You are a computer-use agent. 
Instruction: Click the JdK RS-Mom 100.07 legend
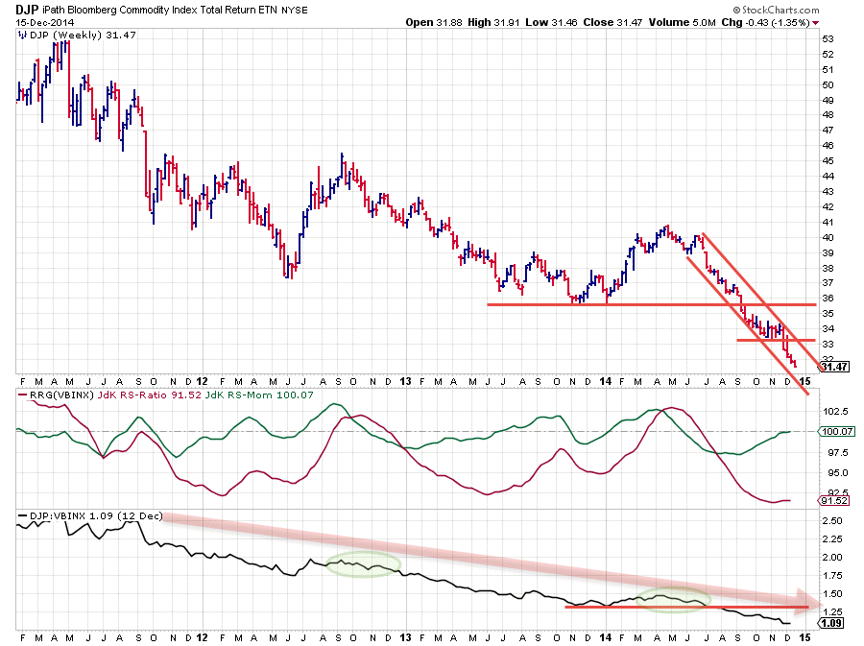click(259, 395)
